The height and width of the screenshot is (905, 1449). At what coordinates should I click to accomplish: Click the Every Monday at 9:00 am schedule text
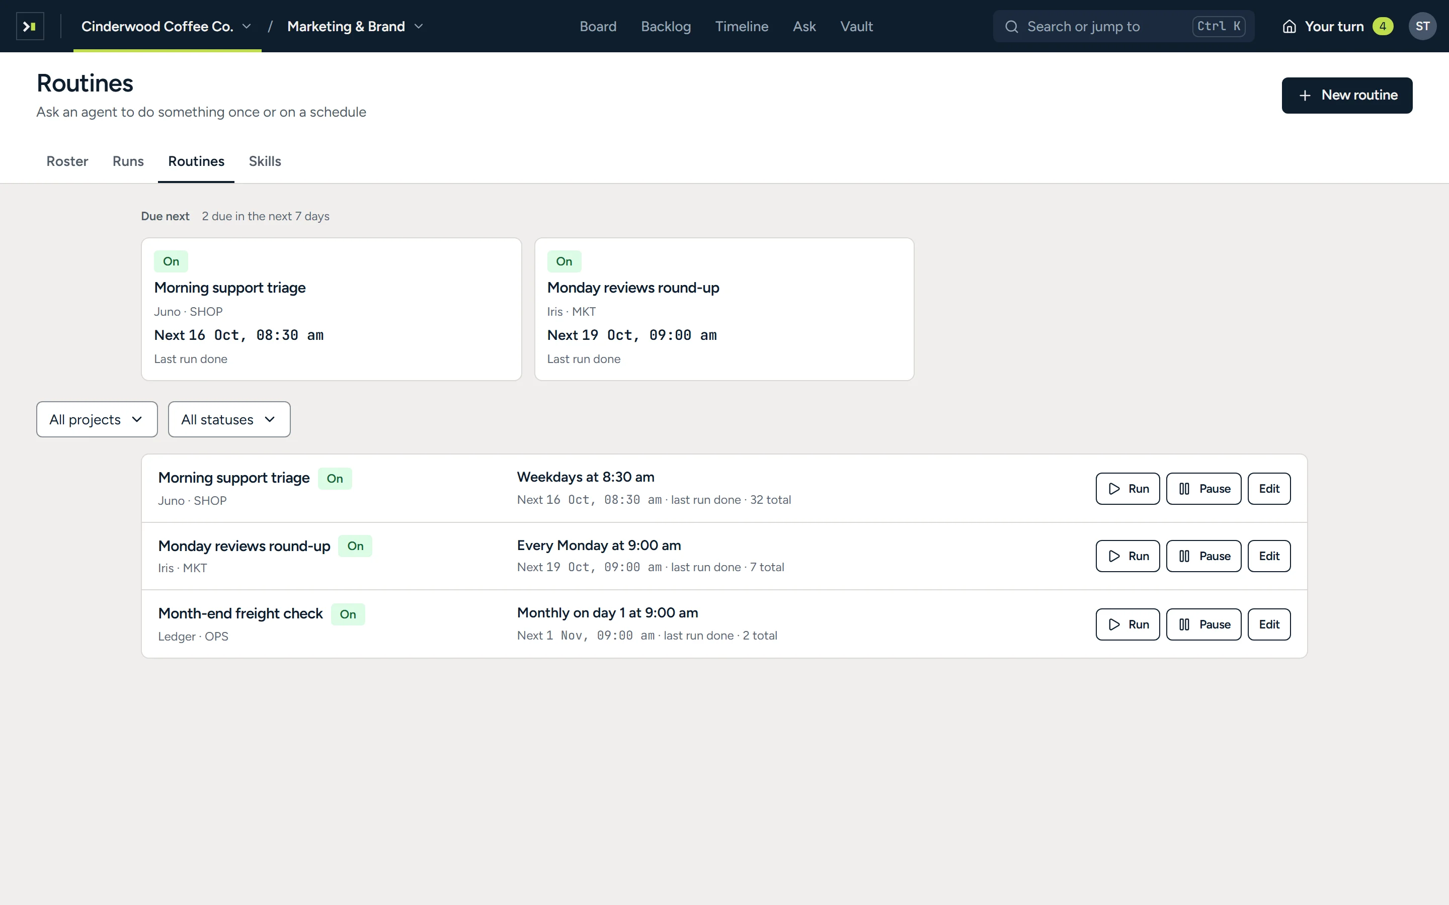coord(599,546)
